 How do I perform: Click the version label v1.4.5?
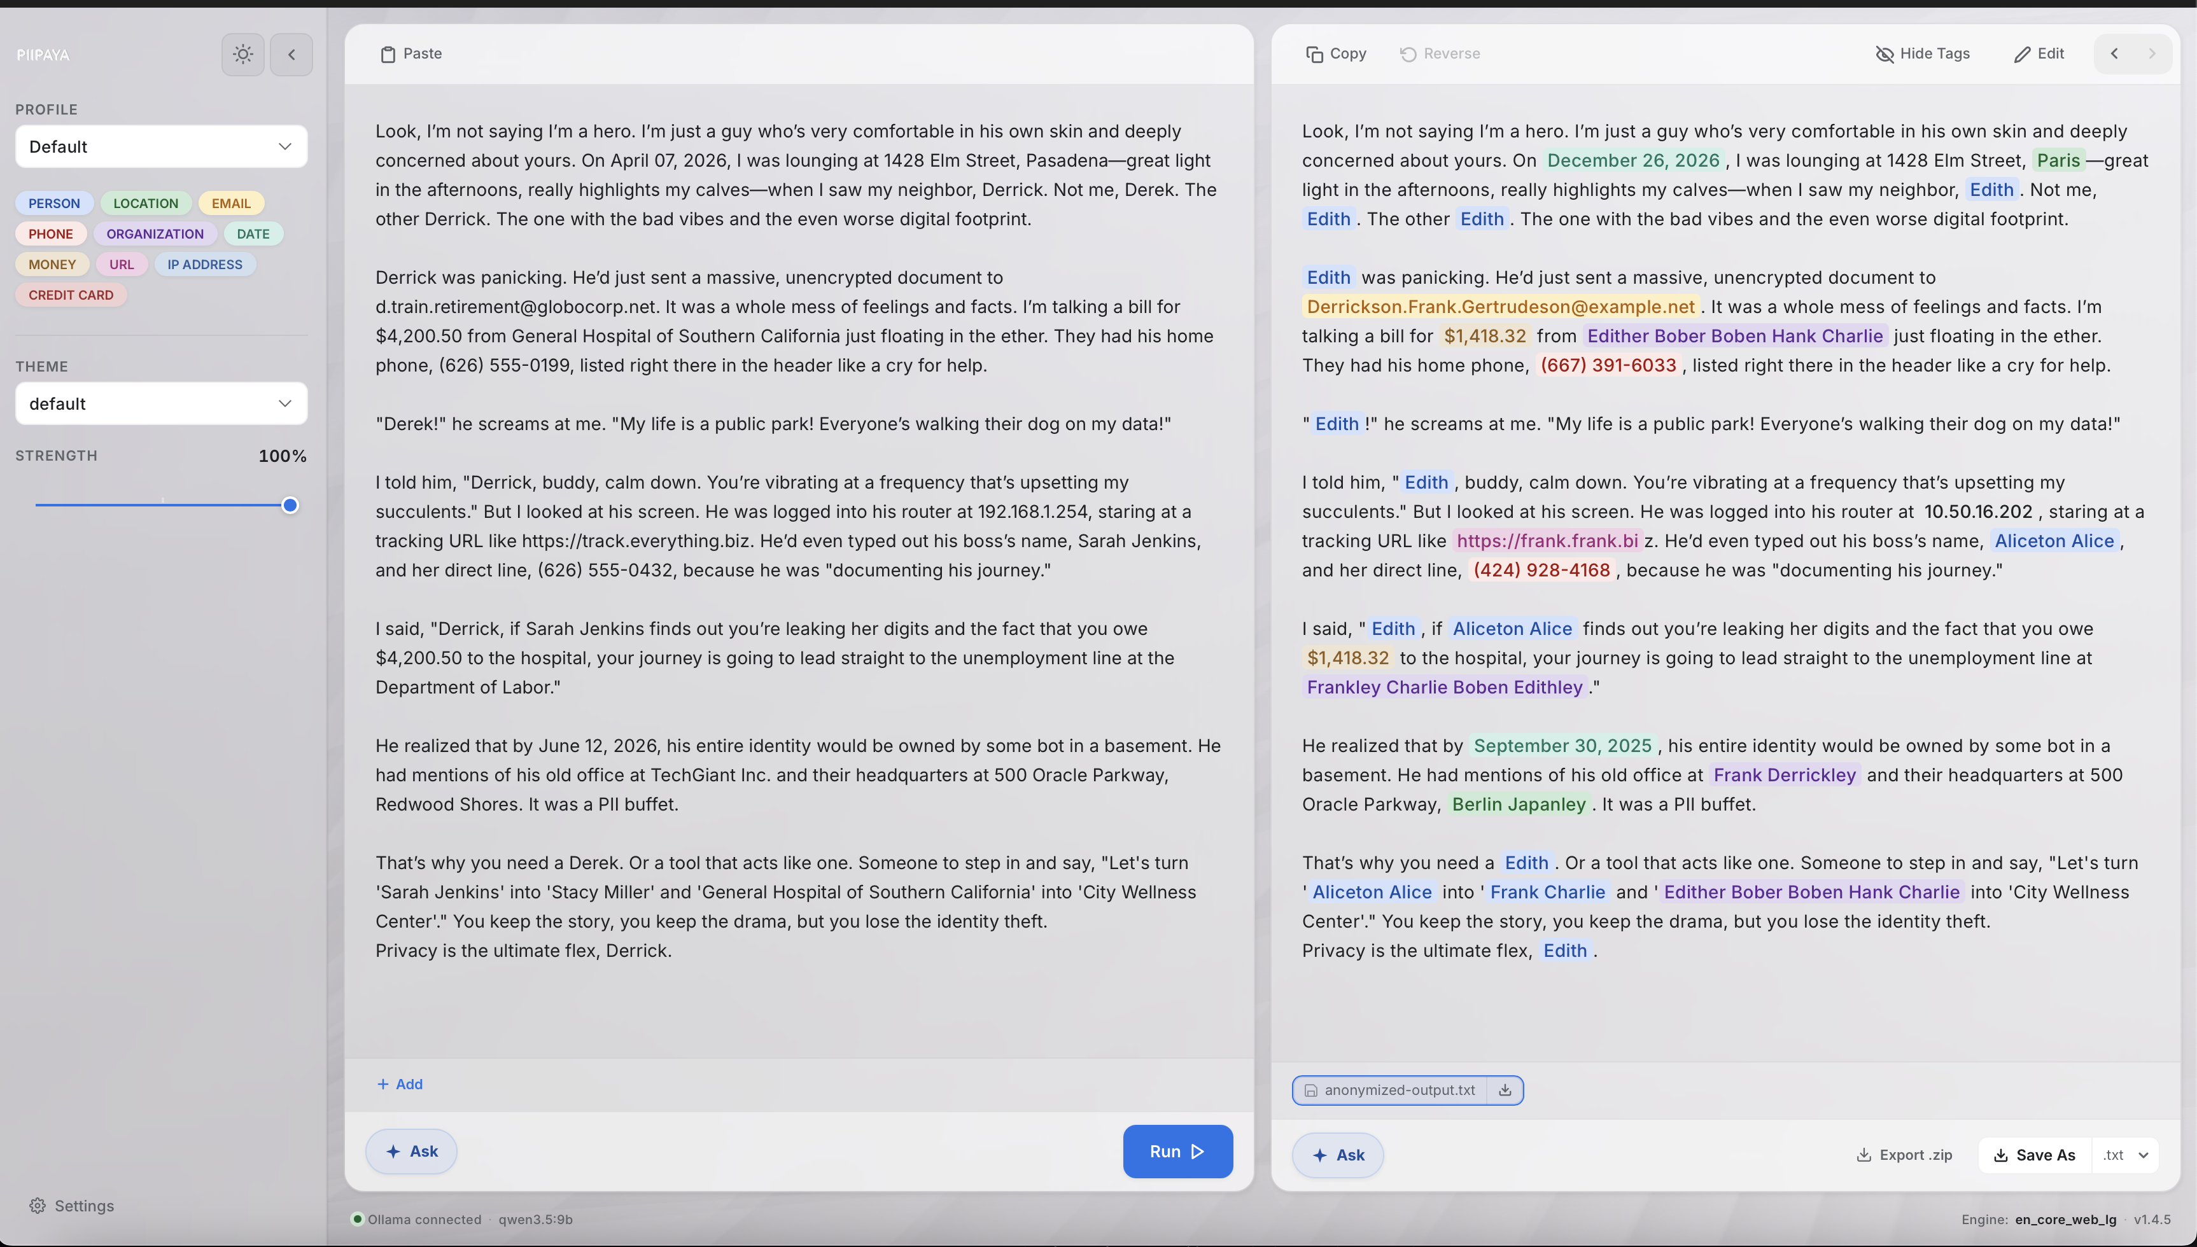click(x=2152, y=1220)
